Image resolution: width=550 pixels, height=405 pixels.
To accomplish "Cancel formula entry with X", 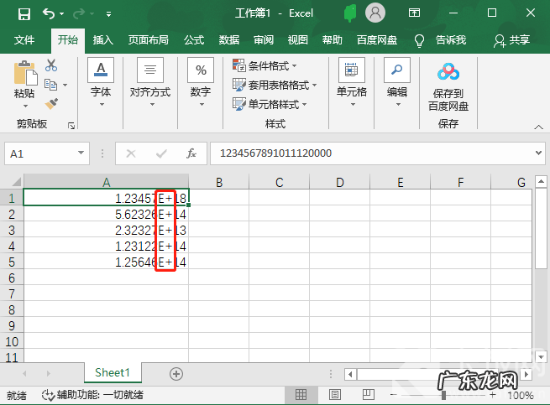I will pyautogui.click(x=131, y=153).
